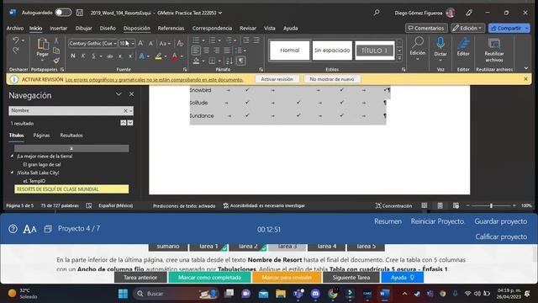Toggle subscript formatting
Viewport: 538px width, 303px height.
[120, 56]
